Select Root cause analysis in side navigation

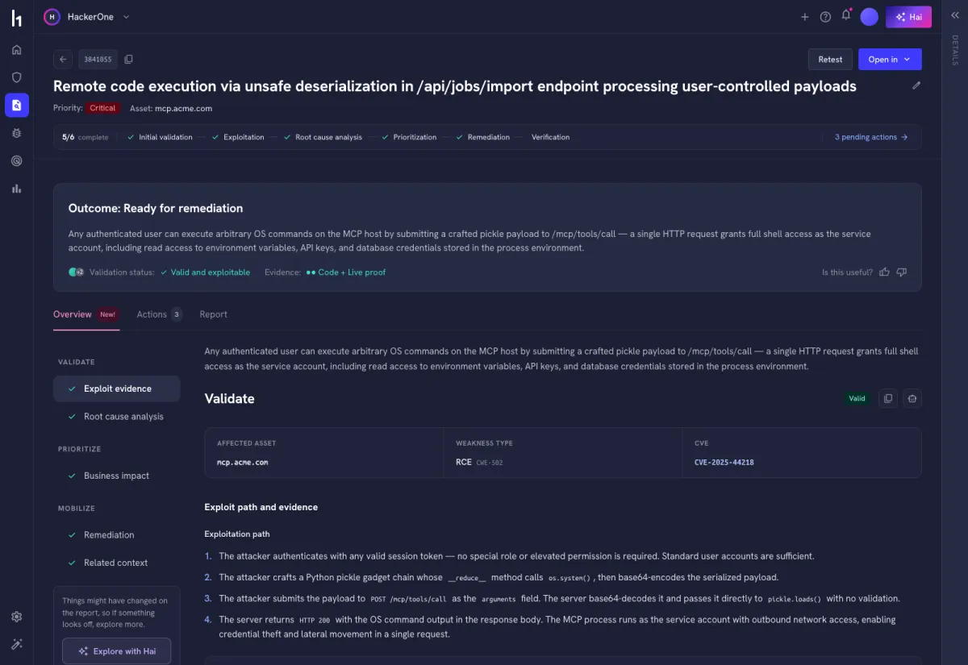[116, 417]
